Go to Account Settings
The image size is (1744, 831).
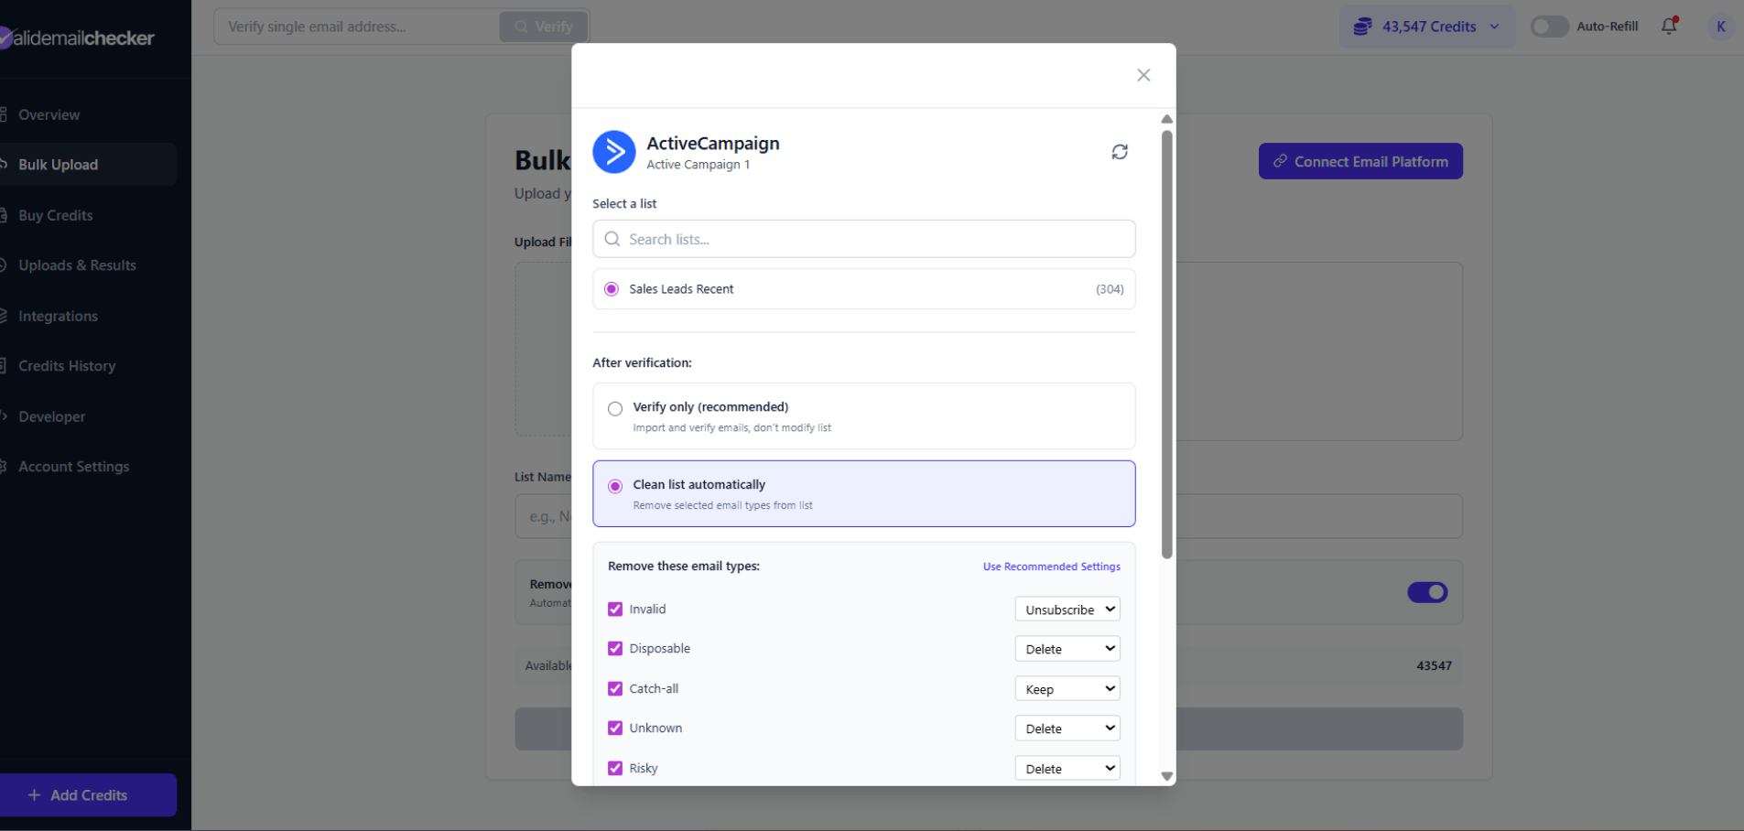73,466
